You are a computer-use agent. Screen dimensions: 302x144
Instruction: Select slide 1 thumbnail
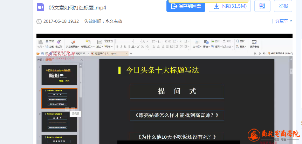(x=59, y=75)
